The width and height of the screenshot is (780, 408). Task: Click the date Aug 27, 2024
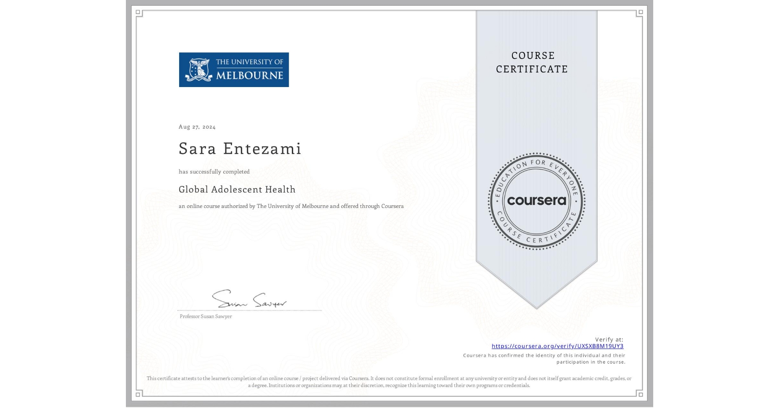pos(197,127)
